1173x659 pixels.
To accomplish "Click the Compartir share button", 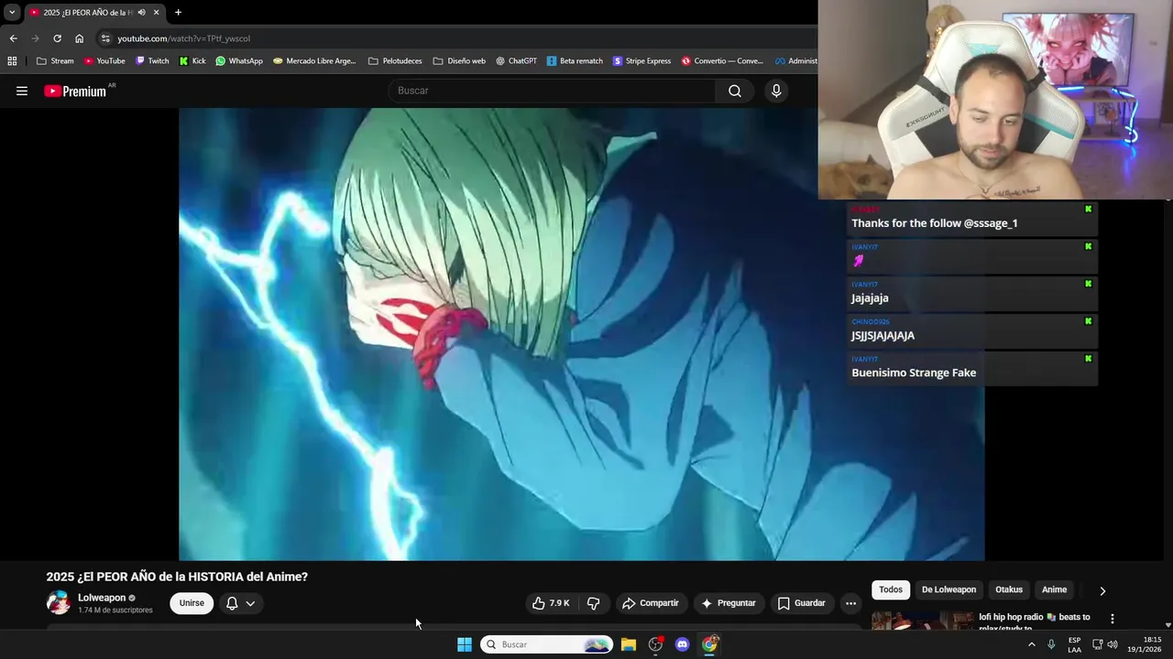I will (651, 603).
